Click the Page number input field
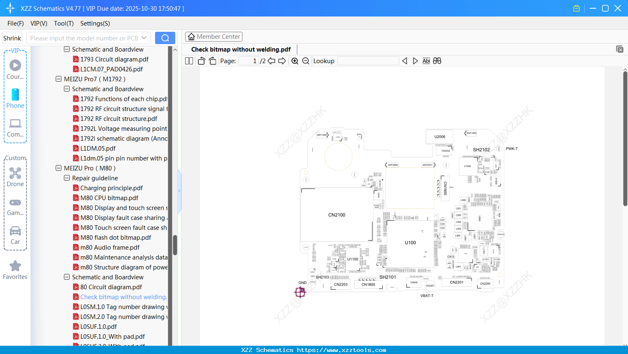 249,61
